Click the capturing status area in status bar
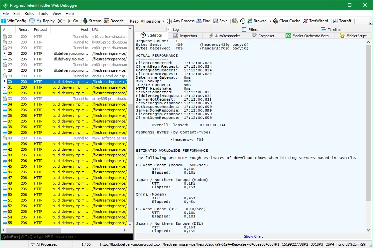Screen dimensions: 373x248 click(13, 244)
